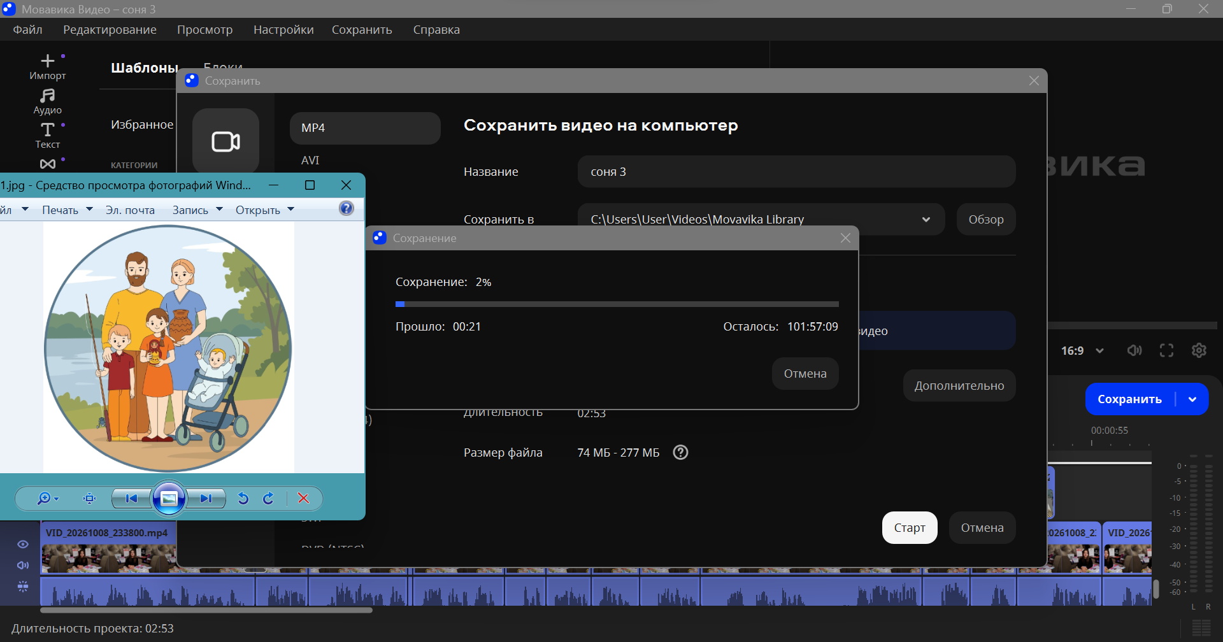
Task: Go to previous photo in Photo Viewer
Action: click(131, 499)
